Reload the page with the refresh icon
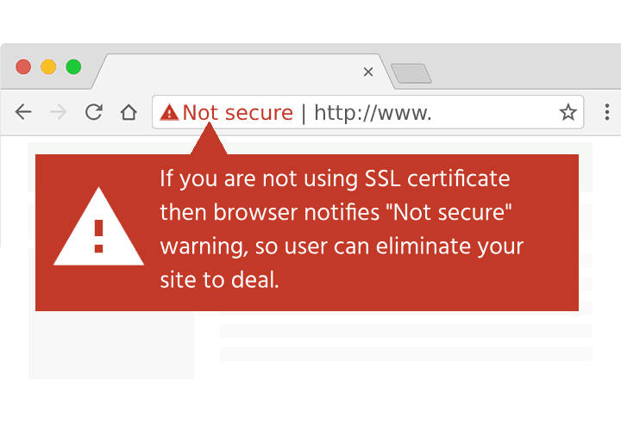The height and width of the screenshot is (431, 621). pyautogui.click(x=94, y=112)
